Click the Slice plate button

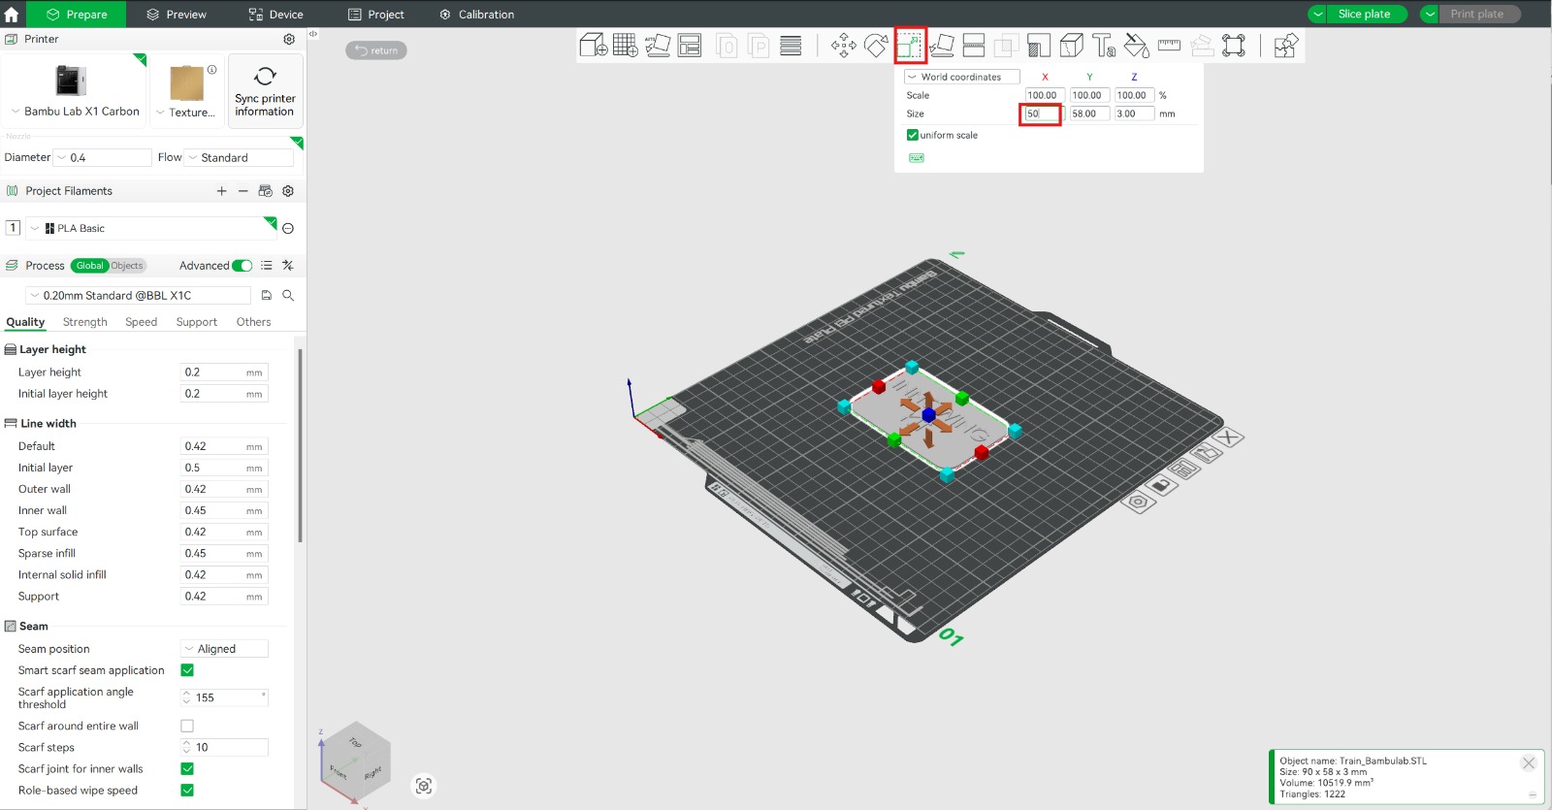(x=1364, y=15)
